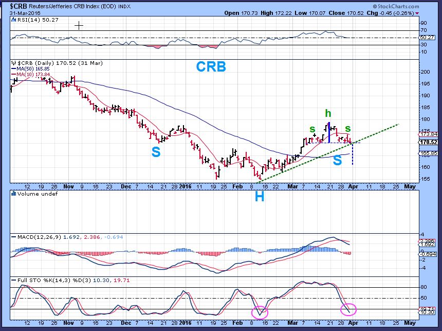The image size is (442, 331).
Task: Click the Close 170.52 value in header
Action: tap(345, 13)
